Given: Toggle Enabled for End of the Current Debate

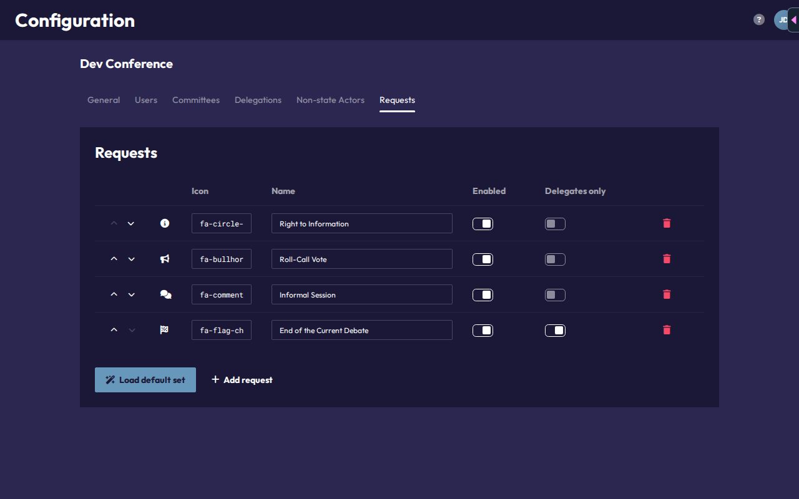Looking at the screenshot, I should (x=483, y=331).
